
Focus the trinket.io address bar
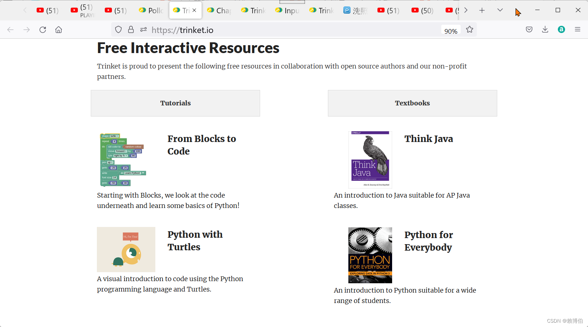294,30
